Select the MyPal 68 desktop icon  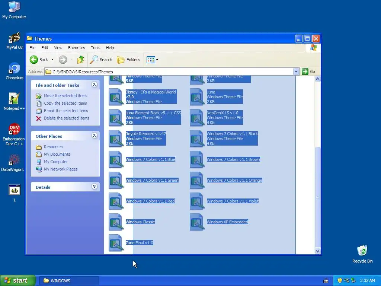(x=15, y=41)
